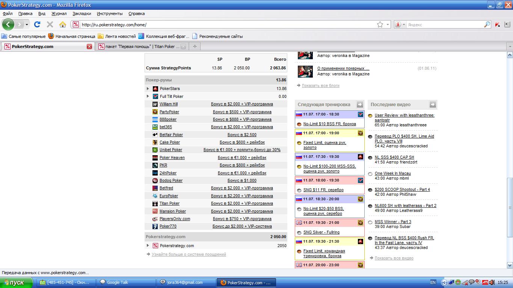Open the Закладки menu
Screen dimensions: 513x288
click(82, 13)
